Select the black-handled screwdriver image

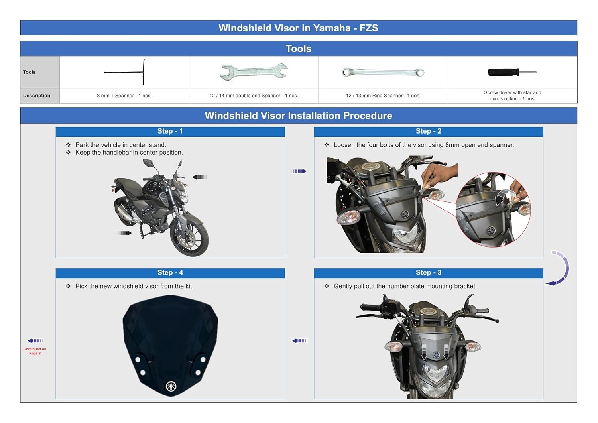(512, 72)
